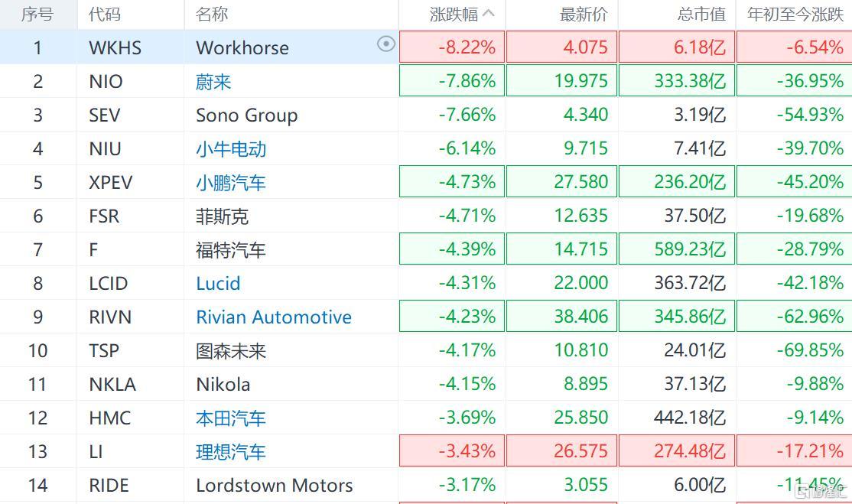Open the Rivian Automotive link

(274, 317)
